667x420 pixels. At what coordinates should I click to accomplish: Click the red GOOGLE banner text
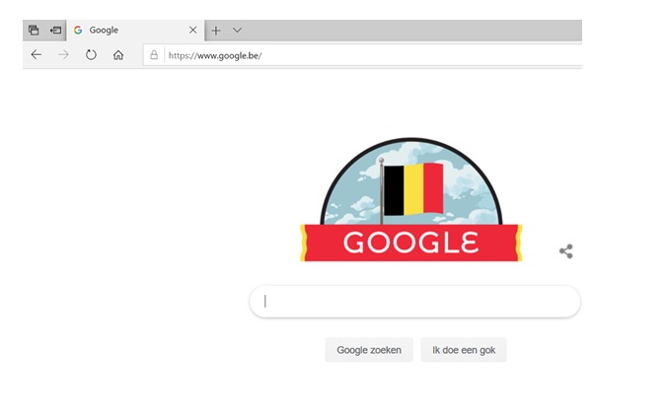coord(410,243)
